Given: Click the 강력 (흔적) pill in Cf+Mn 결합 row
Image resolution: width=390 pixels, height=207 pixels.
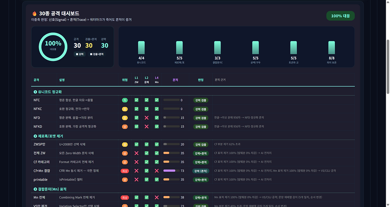Looking at the screenshot, I should point(201,171).
